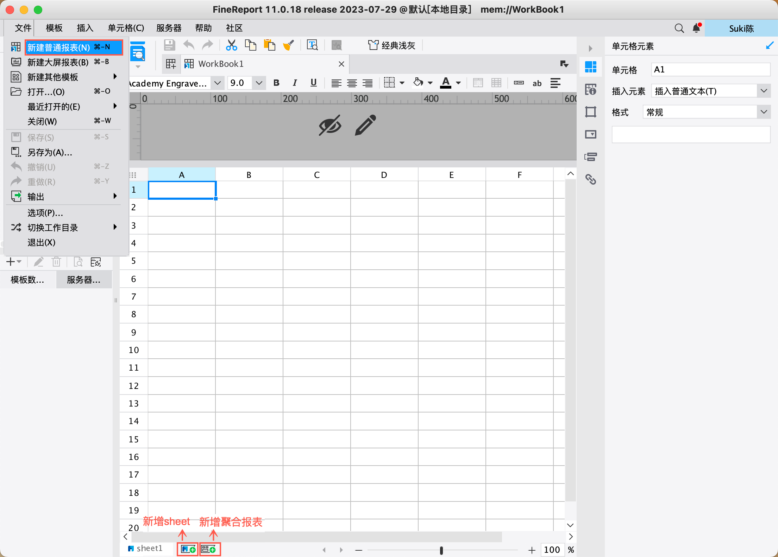The image size is (778, 557).
Task: Toggle the hidden eye icon above grid
Action: point(330,125)
